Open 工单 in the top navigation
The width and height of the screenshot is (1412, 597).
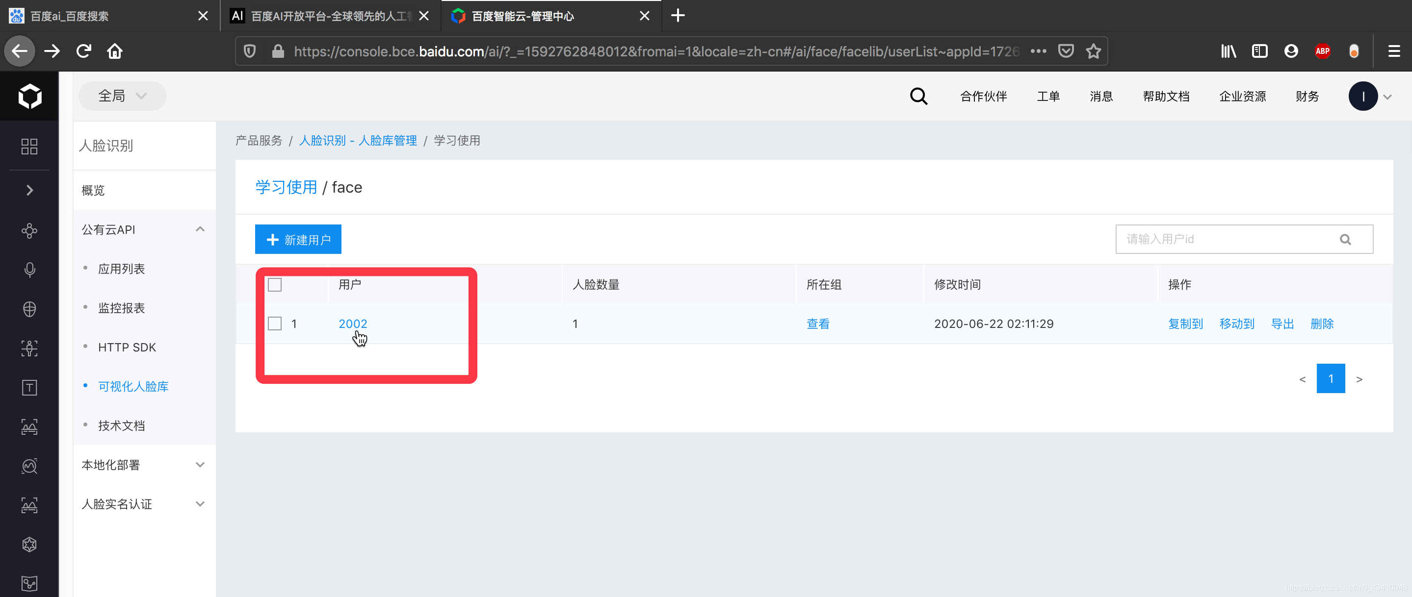[x=1048, y=97]
